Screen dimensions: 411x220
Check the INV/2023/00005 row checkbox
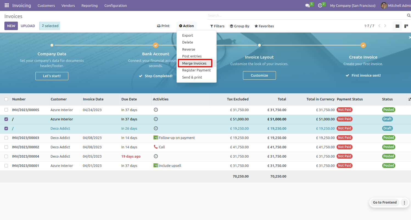(x=6, y=110)
